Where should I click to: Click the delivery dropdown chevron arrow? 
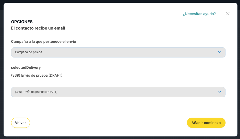[220, 92]
